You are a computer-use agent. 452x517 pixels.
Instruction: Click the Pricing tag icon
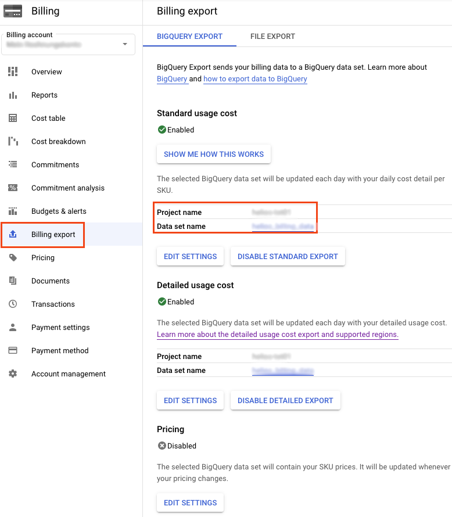[13, 257]
